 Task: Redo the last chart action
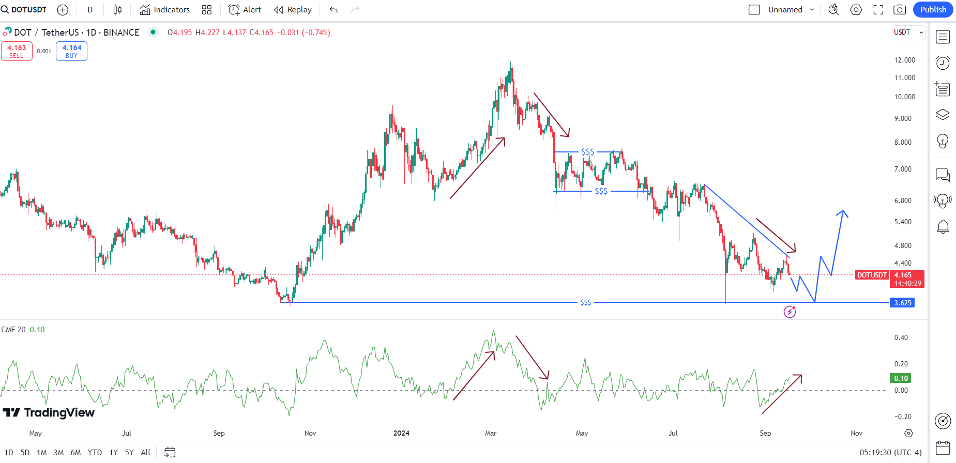click(355, 10)
